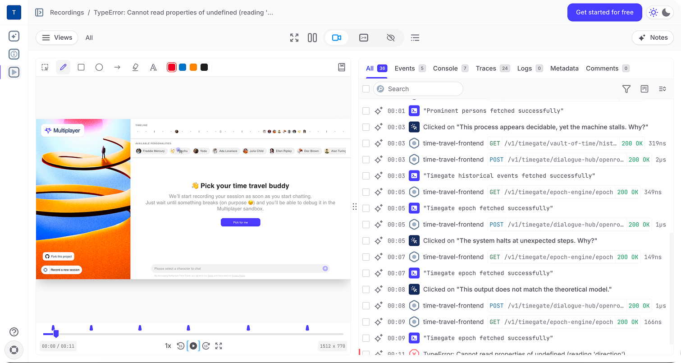Open the bookmark/save sketch icon
The height and width of the screenshot is (363, 681).
tap(342, 67)
